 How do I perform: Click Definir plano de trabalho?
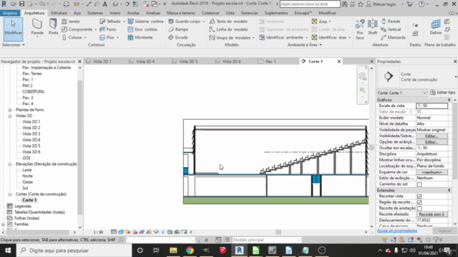pyautogui.click(x=436, y=27)
